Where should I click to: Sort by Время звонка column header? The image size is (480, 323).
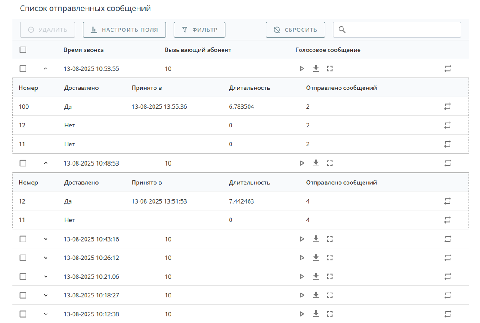click(84, 50)
